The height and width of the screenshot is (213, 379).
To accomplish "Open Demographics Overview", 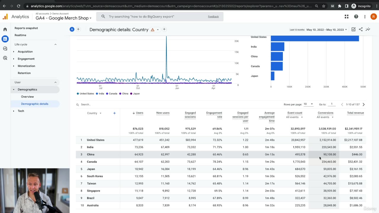I will (x=27, y=97).
